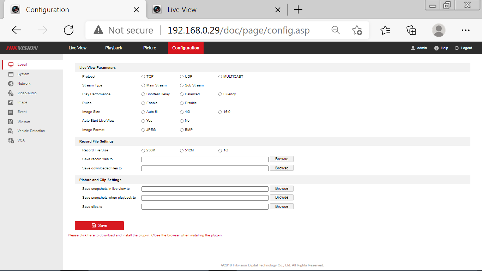Open the Vehicle Detection icon
Screen dimensions: 482x271
point(11,131)
